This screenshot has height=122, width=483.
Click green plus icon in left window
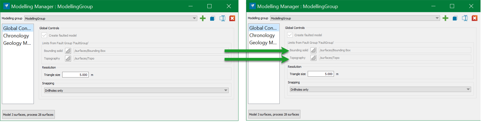pyautogui.click(x=203, y=19)
